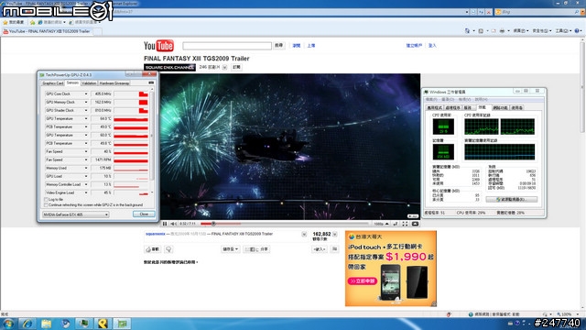The height and width of the screenshot is (330, 586).
Task: Open GPU Shader Clock sensor dropdown
Action: (86, 110)
